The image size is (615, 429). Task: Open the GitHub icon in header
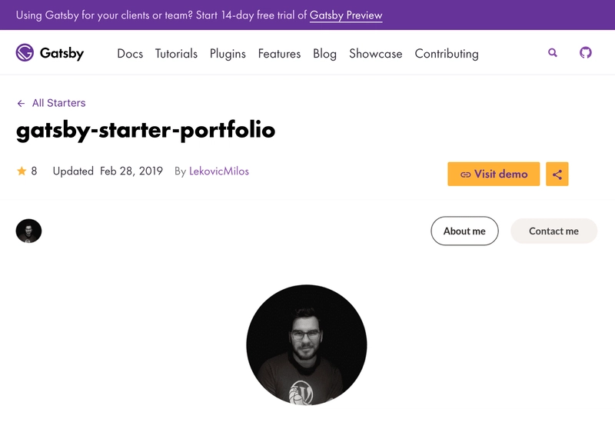click(x=586, y=52)
